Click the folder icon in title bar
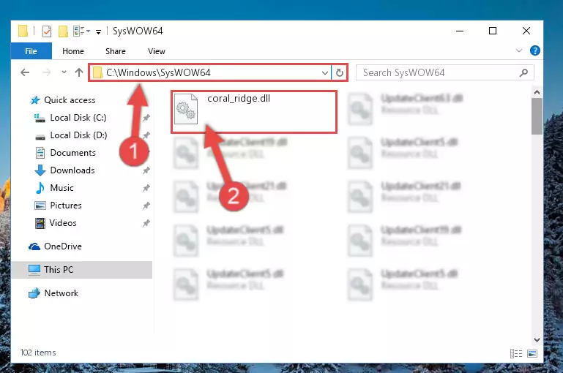 point(23,31)
